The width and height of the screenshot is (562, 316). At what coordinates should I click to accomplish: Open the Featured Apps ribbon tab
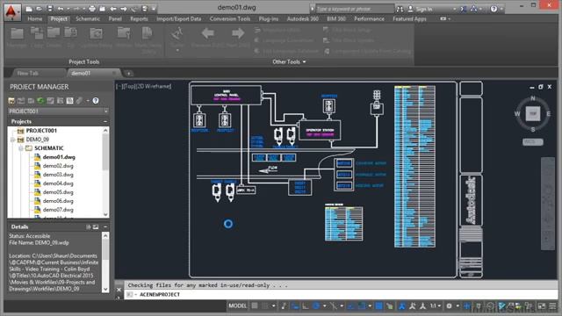pyautogui.click(x=409, y=18)
